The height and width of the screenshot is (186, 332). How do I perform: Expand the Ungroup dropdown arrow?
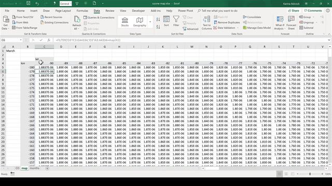[x=316, y=22]
